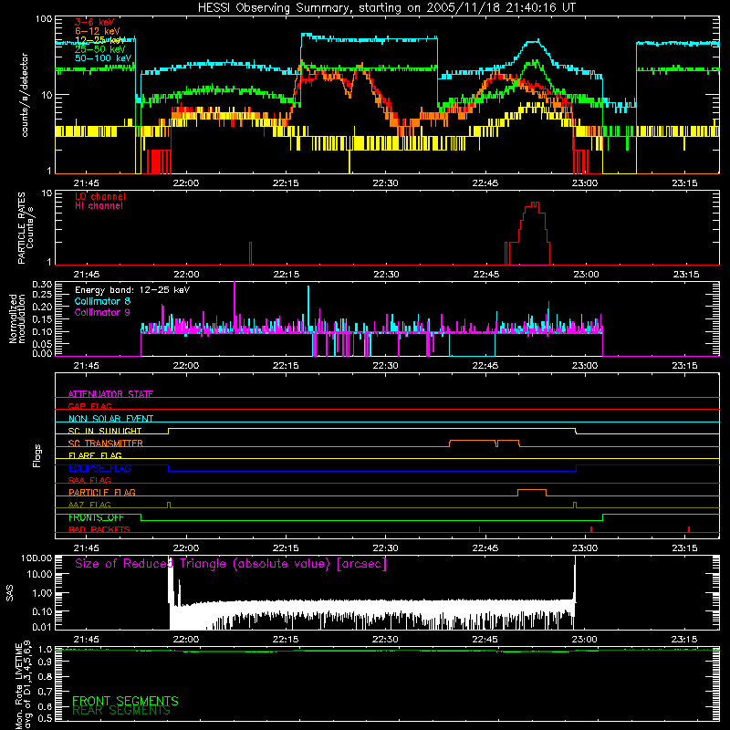Click the 'HESSI Observing Summary' plot title
Viewport: 730px width, 730px height.
point(386,8)
